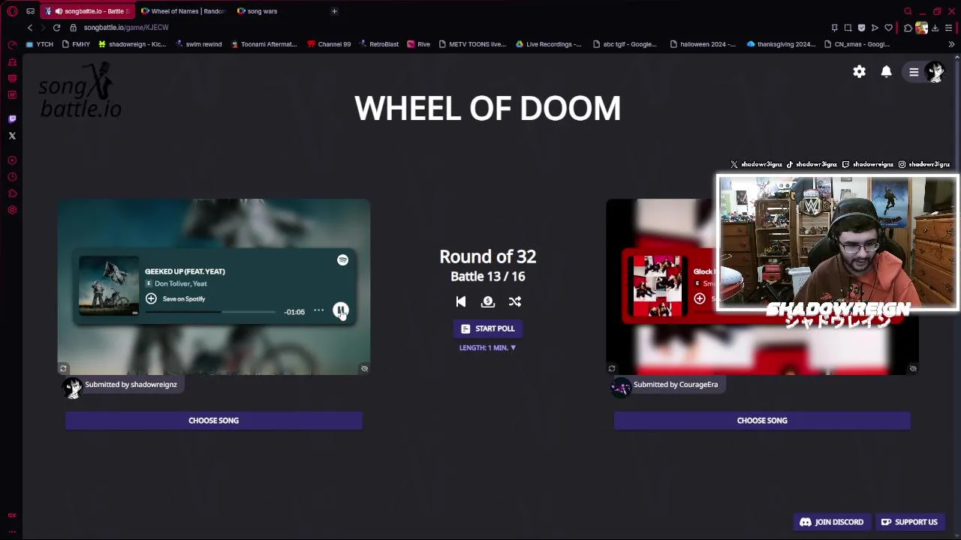Open the halloween 2024 bookmark

702,44
